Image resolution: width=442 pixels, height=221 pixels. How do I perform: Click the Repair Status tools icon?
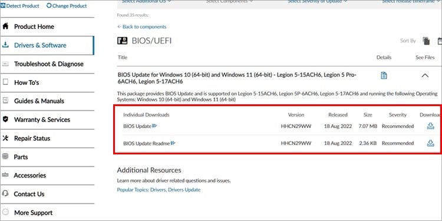click(x=5, y=138)
